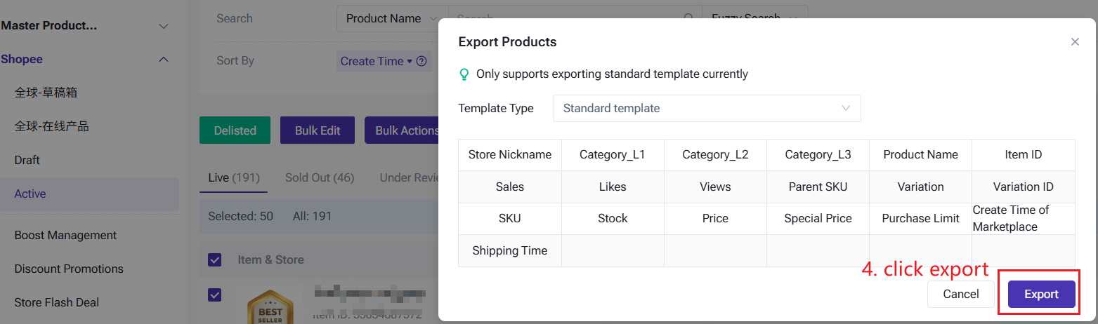
Task: Open Boost Management in sidebar
Action: (65, 235)
